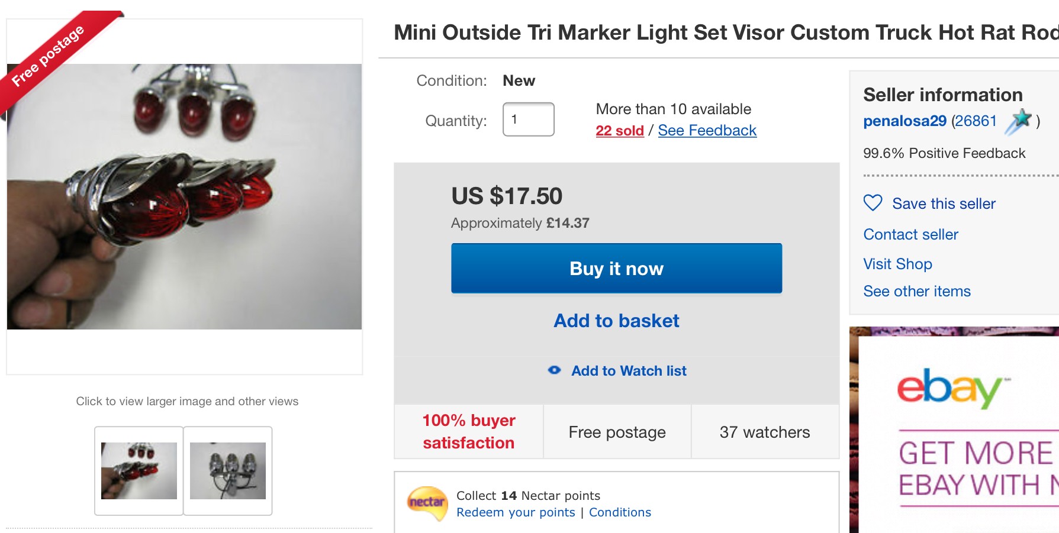Click the Quantity input field

pyautogui.click(x=528, y=119)
